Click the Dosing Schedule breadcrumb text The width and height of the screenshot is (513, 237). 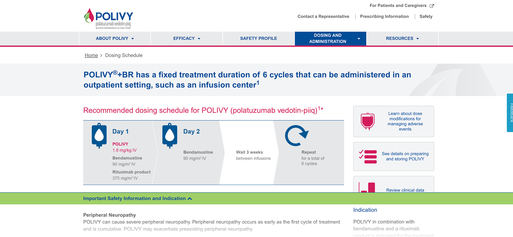124,55
